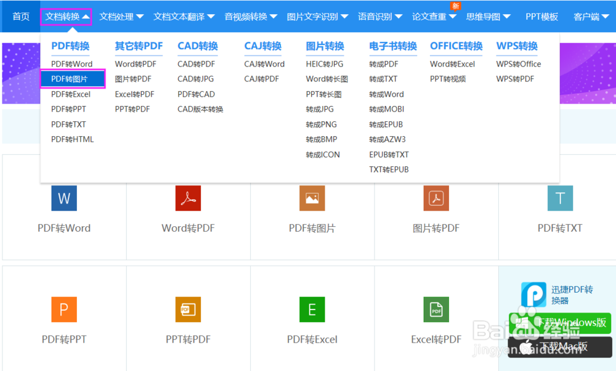616x371 pixels.
Task: Open PPT模板 in the nav bar
Action: (x=541, y=17)
